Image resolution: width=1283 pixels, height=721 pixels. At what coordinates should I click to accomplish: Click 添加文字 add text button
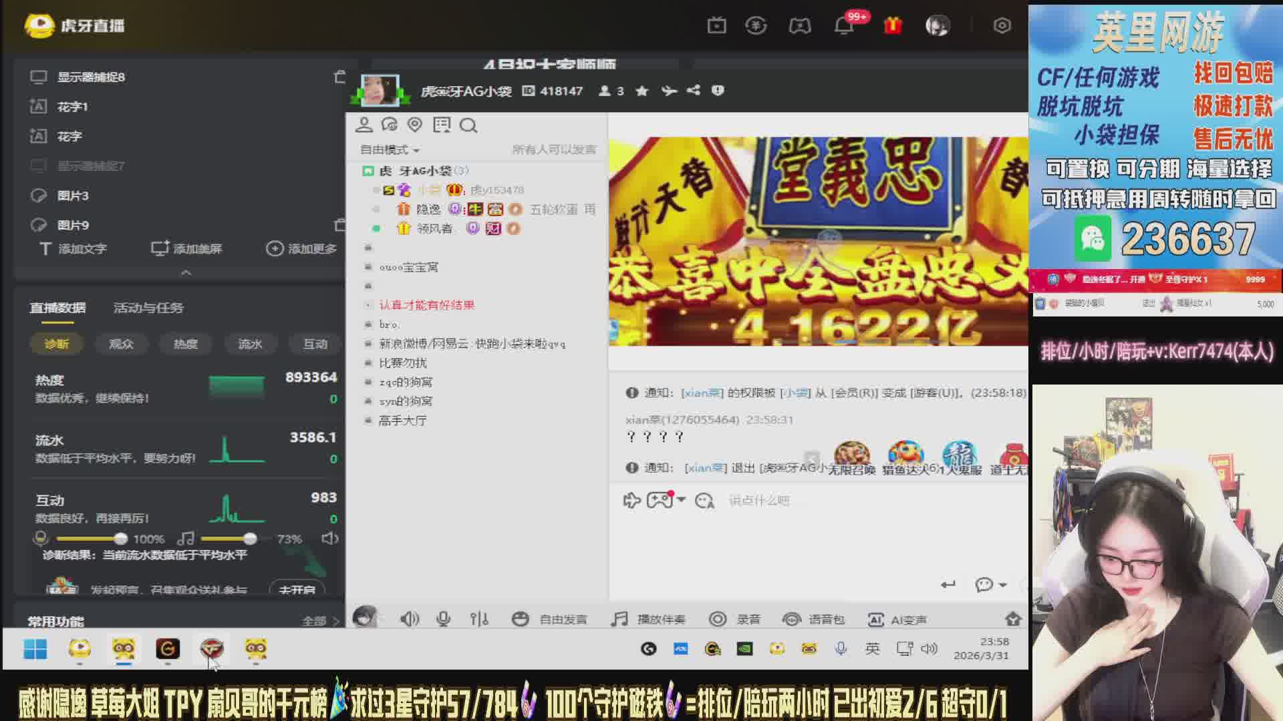click(74, 249)
